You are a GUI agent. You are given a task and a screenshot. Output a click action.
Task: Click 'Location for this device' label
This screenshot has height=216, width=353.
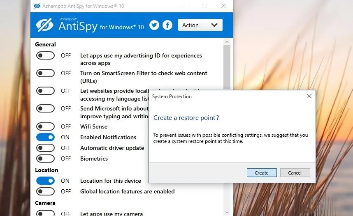pos(111,181)
